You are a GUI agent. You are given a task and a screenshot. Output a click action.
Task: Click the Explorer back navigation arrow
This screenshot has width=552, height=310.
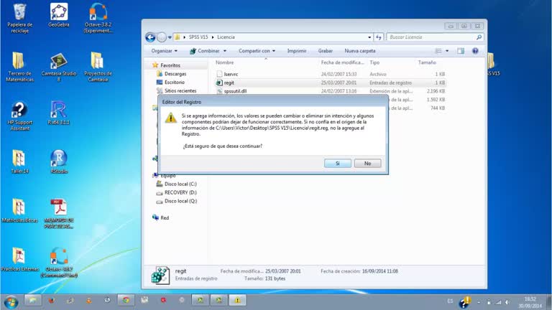[150, 37]
